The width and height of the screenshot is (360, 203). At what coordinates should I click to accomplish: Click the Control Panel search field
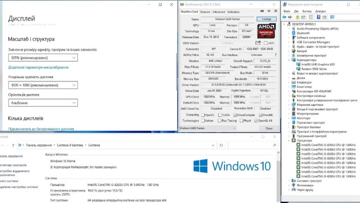pyautogui.click(x=253, y=145)
